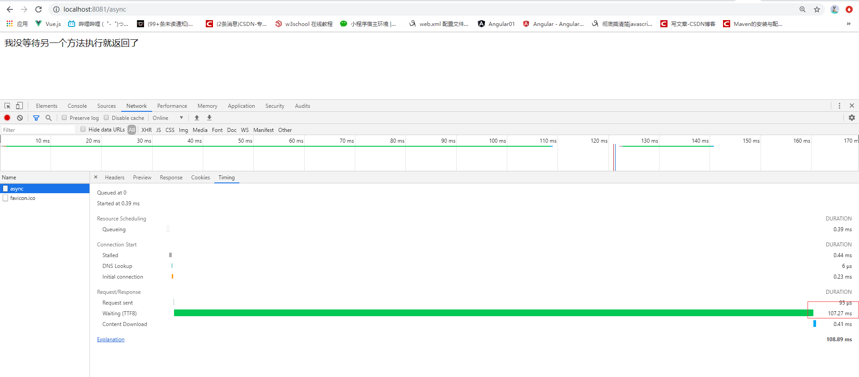This screenshot has width=859, height=377.
Task: Select the All filter type toggle
Action: click(x=132, y=130)
